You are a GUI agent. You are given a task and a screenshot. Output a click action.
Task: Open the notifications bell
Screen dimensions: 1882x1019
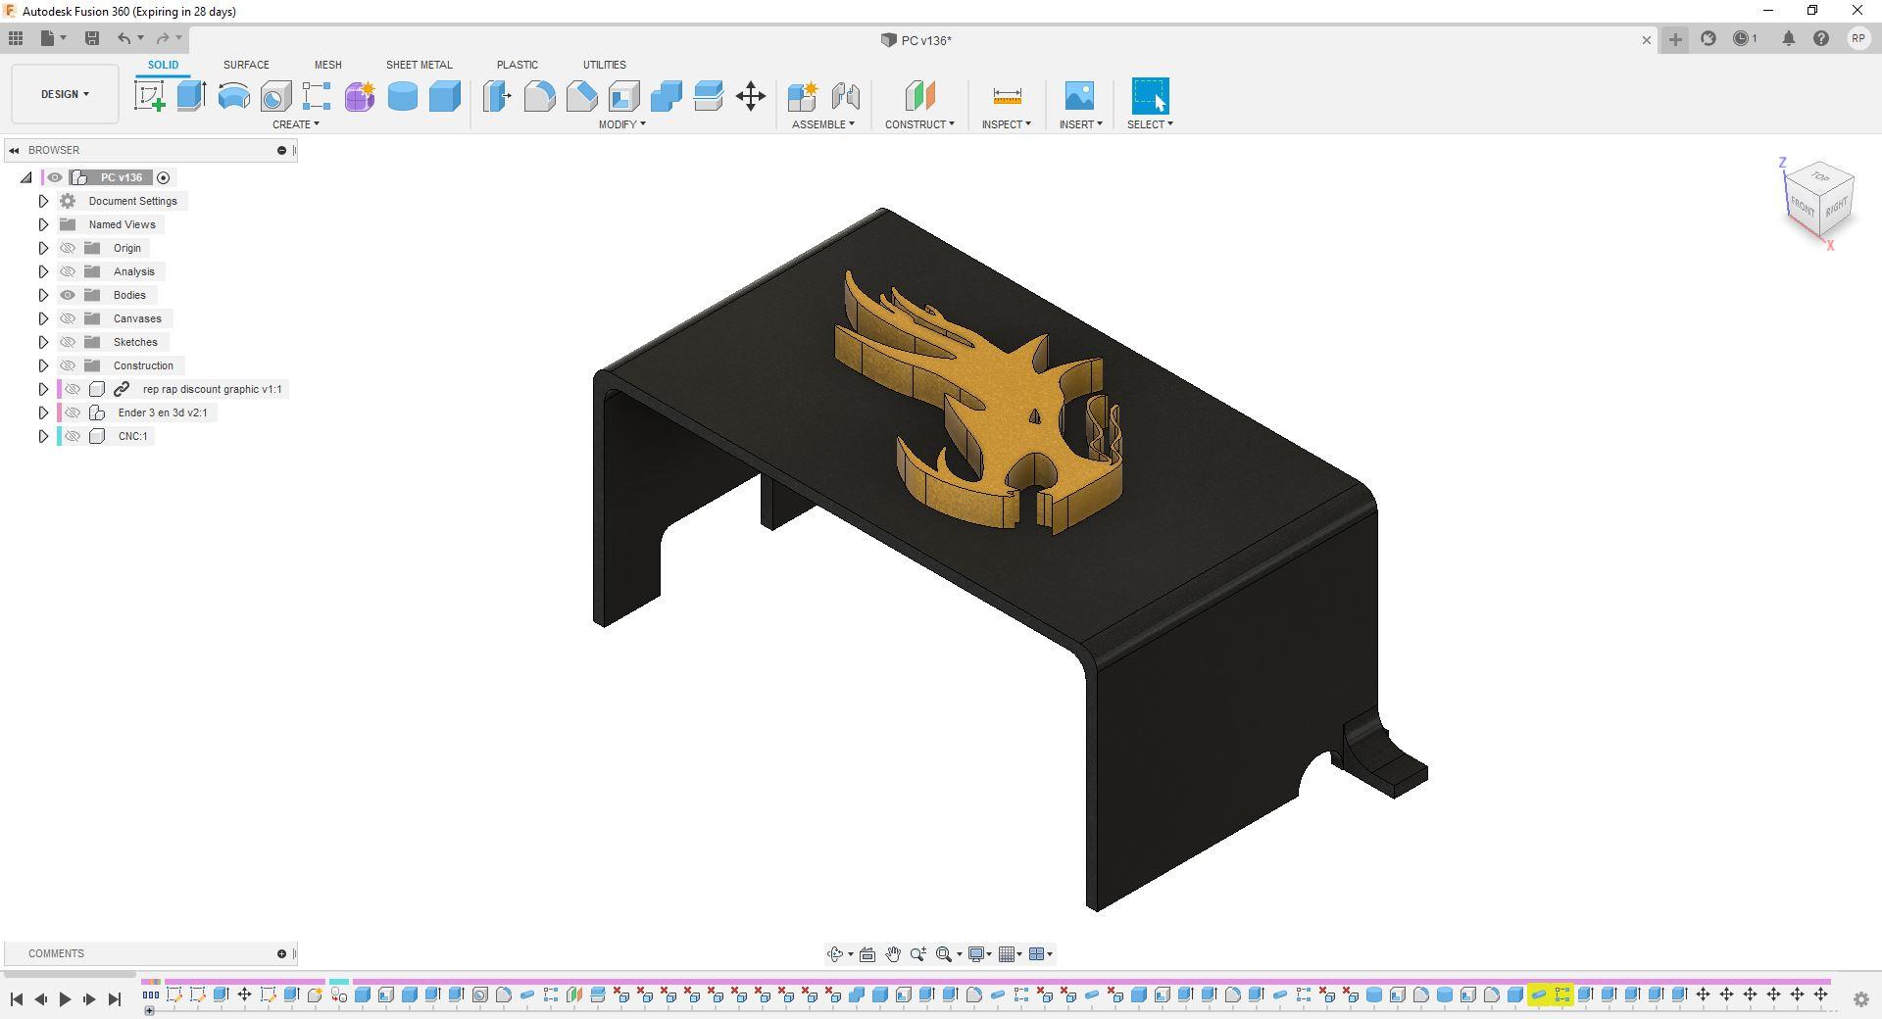click(1788, 39)
